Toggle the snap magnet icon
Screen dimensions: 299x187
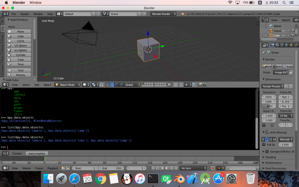coord(181,85)
